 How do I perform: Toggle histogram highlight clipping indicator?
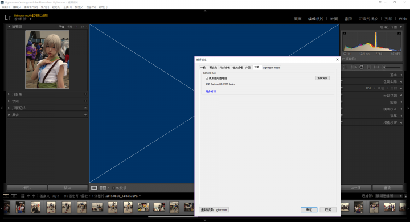399,34
